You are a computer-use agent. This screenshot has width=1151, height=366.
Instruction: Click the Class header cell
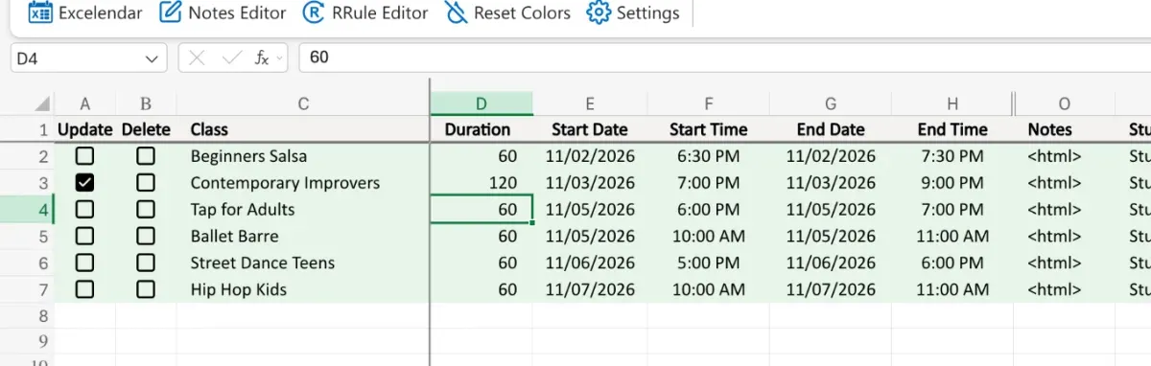point(303,129)
